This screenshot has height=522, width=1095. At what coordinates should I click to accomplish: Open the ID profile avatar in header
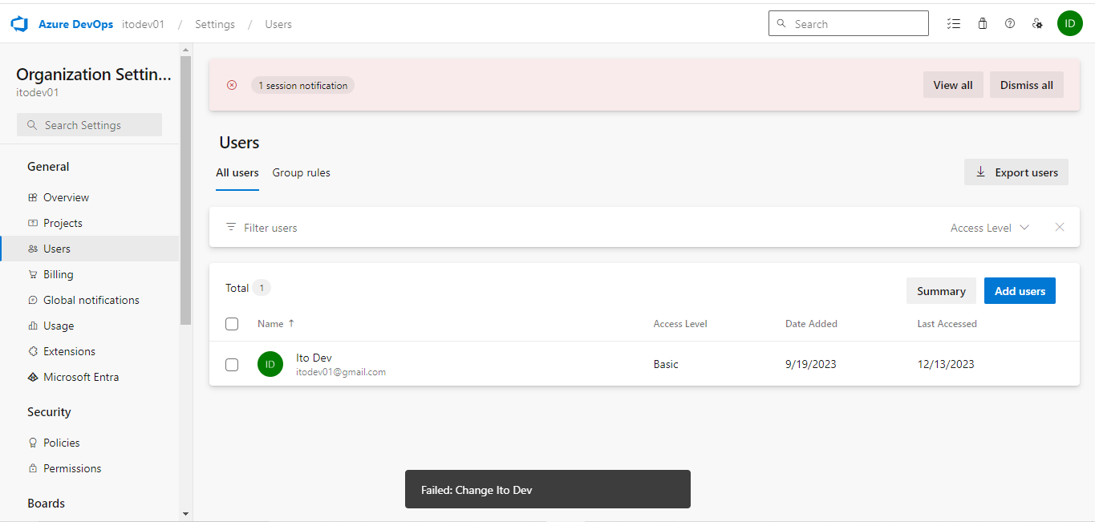tap(1070, 24)
